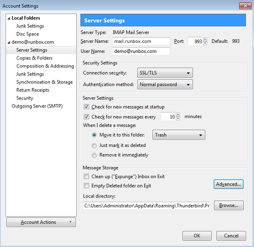Screen dimensions: 254x247
Task: Open the Trash folder dropdown
Action: click(179, 135)
